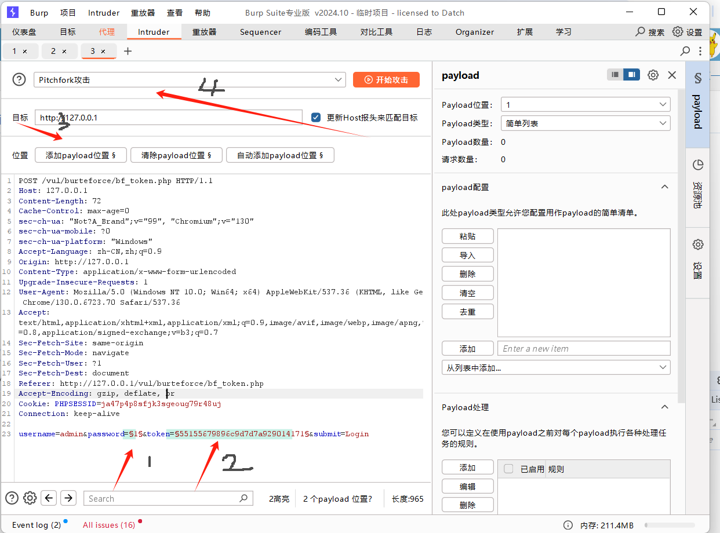The image size is (720, 533).
Task: Open the 帮助 menu
Action: click(203, 13)
